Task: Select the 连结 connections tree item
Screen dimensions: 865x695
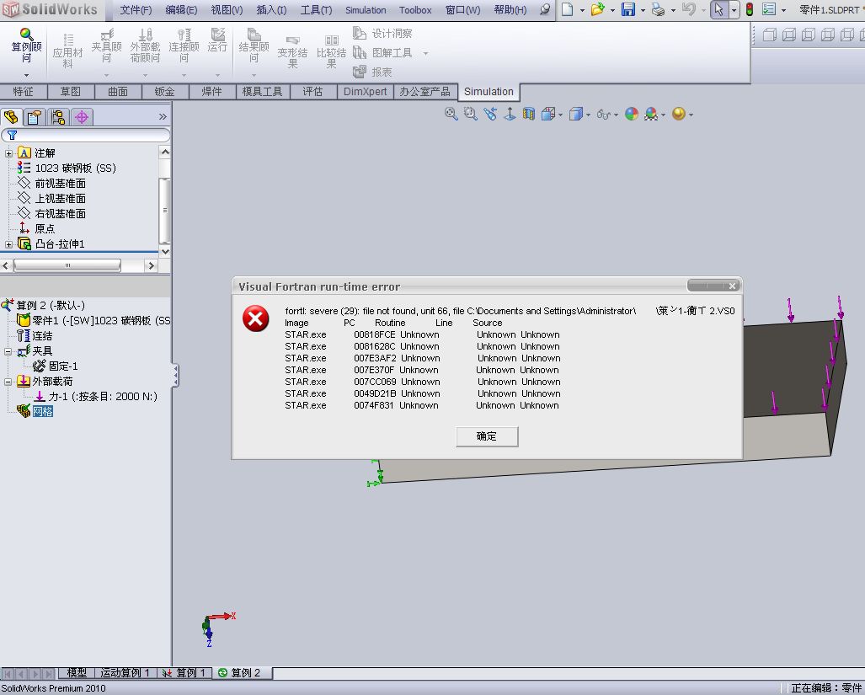Action: click(35, 336)
